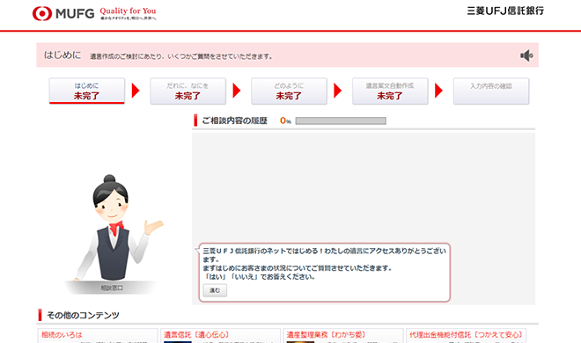Click the MUFG logo

click(x=63, y=14)
